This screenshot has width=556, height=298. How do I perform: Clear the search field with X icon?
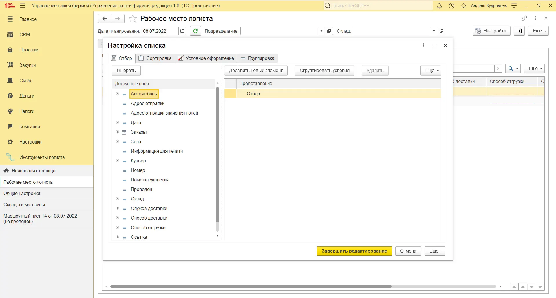pos(498,69)
